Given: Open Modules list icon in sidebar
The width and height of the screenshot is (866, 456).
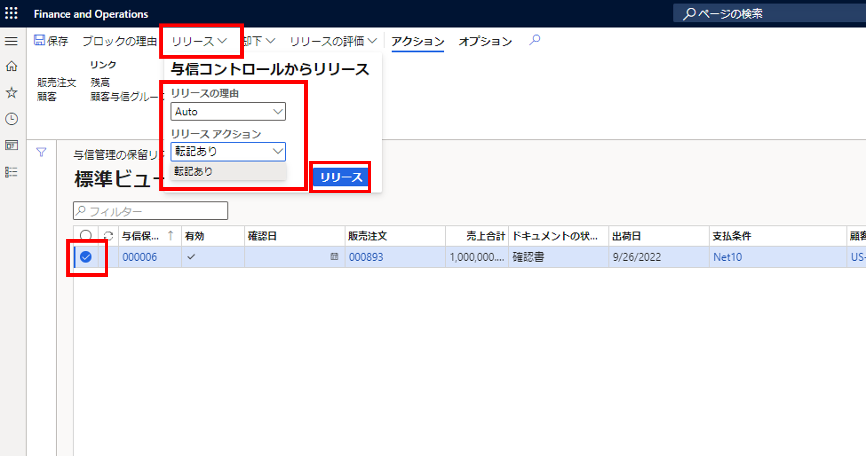Looking at the screenshot, I should click(11, 172).
